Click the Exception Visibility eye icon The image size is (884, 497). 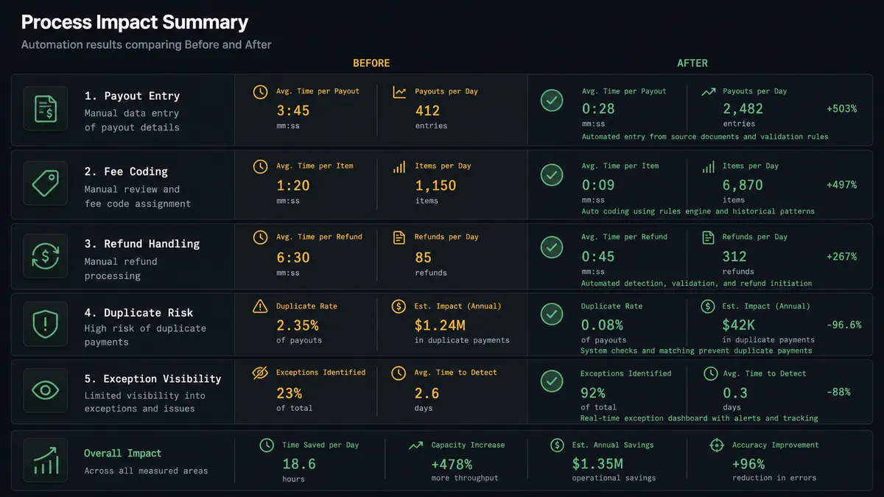pyautogui.click(x=45, y=390)
